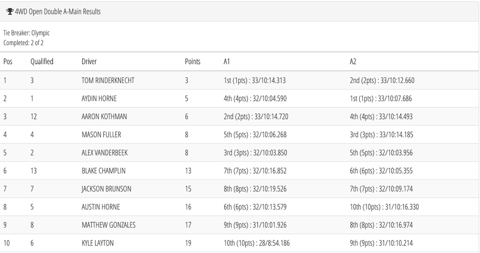Click the A1 column header
The width and height of the screenshot is (480, 253).
[227, 61]
